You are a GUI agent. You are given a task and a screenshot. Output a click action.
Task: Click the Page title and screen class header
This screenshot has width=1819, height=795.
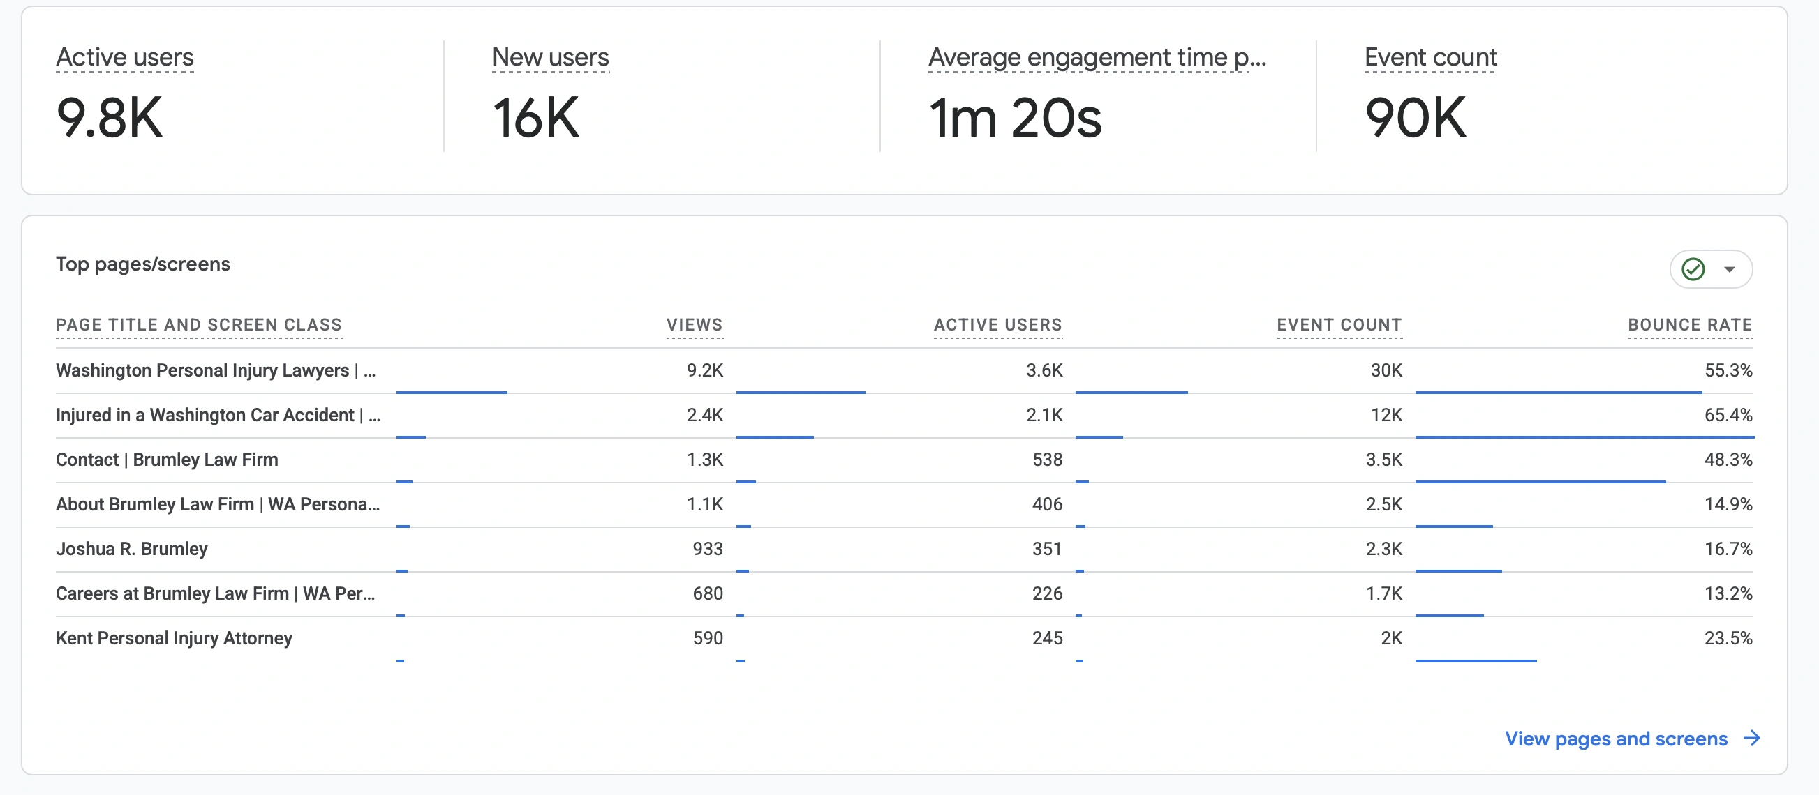(x=198, y=324)
